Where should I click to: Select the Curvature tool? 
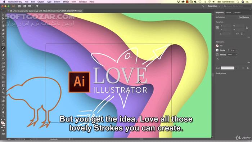tap(3, 34)
